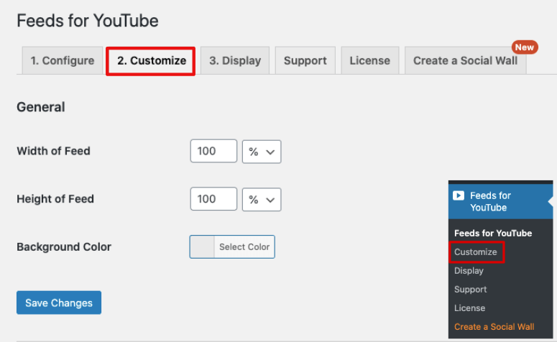Image resolution: width=557 pixels, height=342 pixels.
Task: Open the License tab
Action: pyautogui.click(x=370, y=61)
